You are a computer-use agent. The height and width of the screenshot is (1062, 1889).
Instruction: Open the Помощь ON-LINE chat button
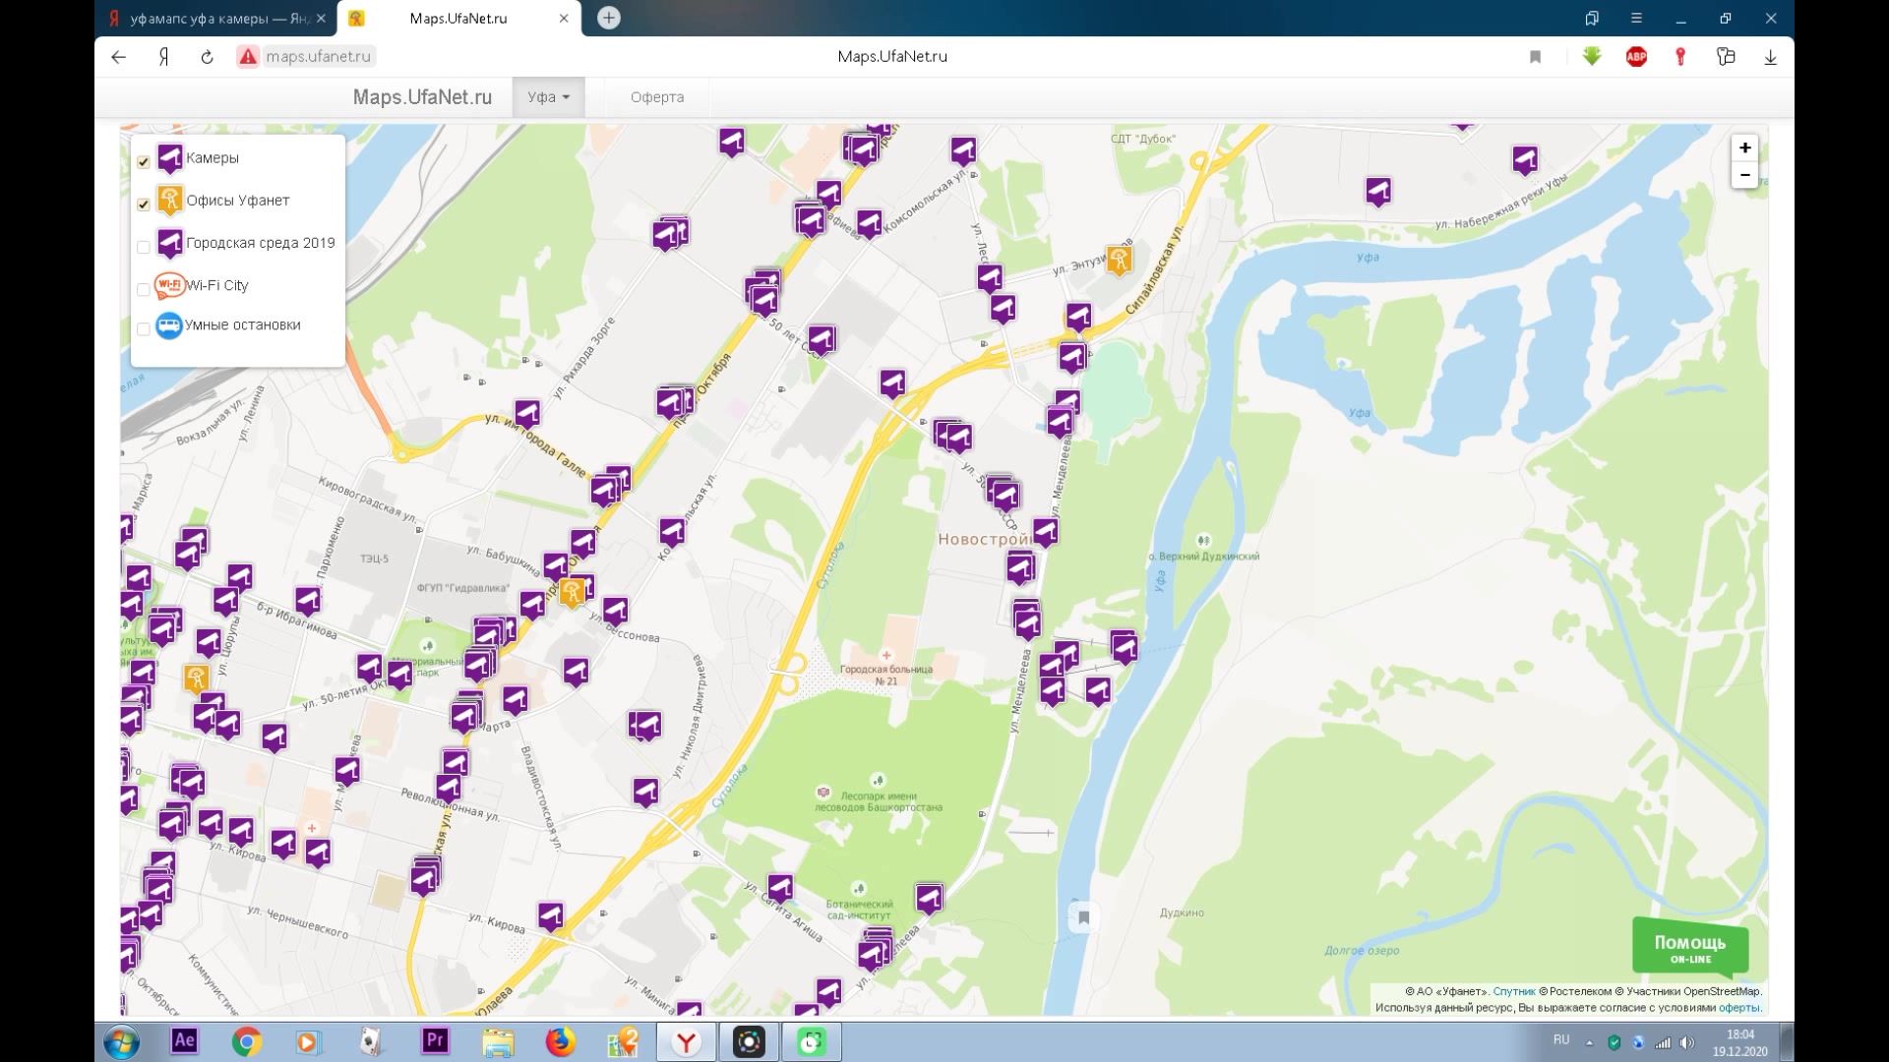pos(1690,948)
